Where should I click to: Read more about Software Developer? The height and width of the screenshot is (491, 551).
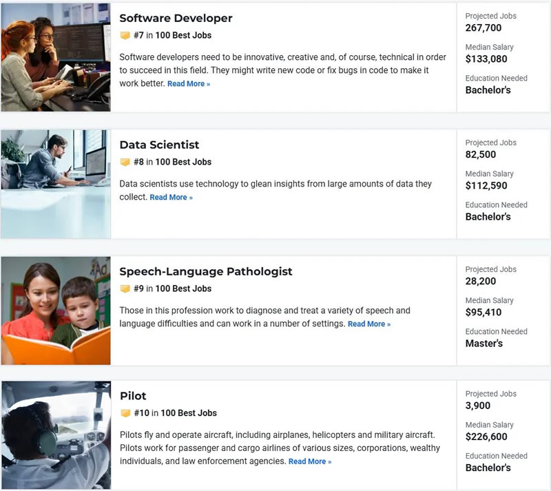(x=188, y=84)
